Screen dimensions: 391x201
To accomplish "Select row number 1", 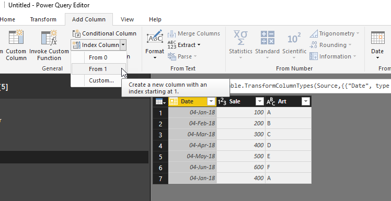I will pos(160,113).
